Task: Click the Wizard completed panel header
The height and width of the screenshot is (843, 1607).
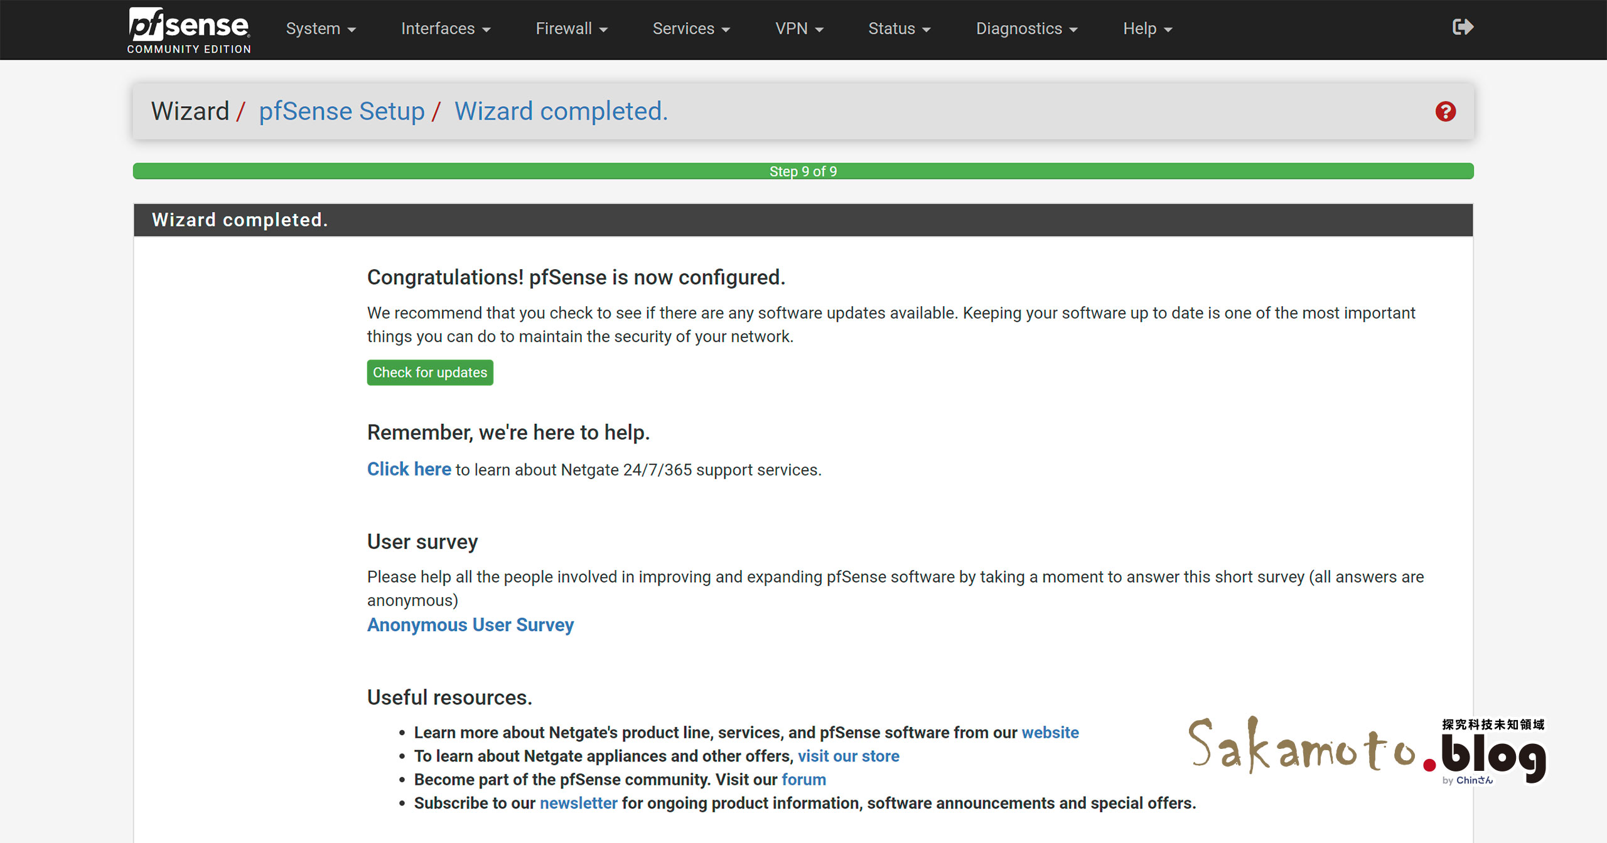Action: [803, 220]
